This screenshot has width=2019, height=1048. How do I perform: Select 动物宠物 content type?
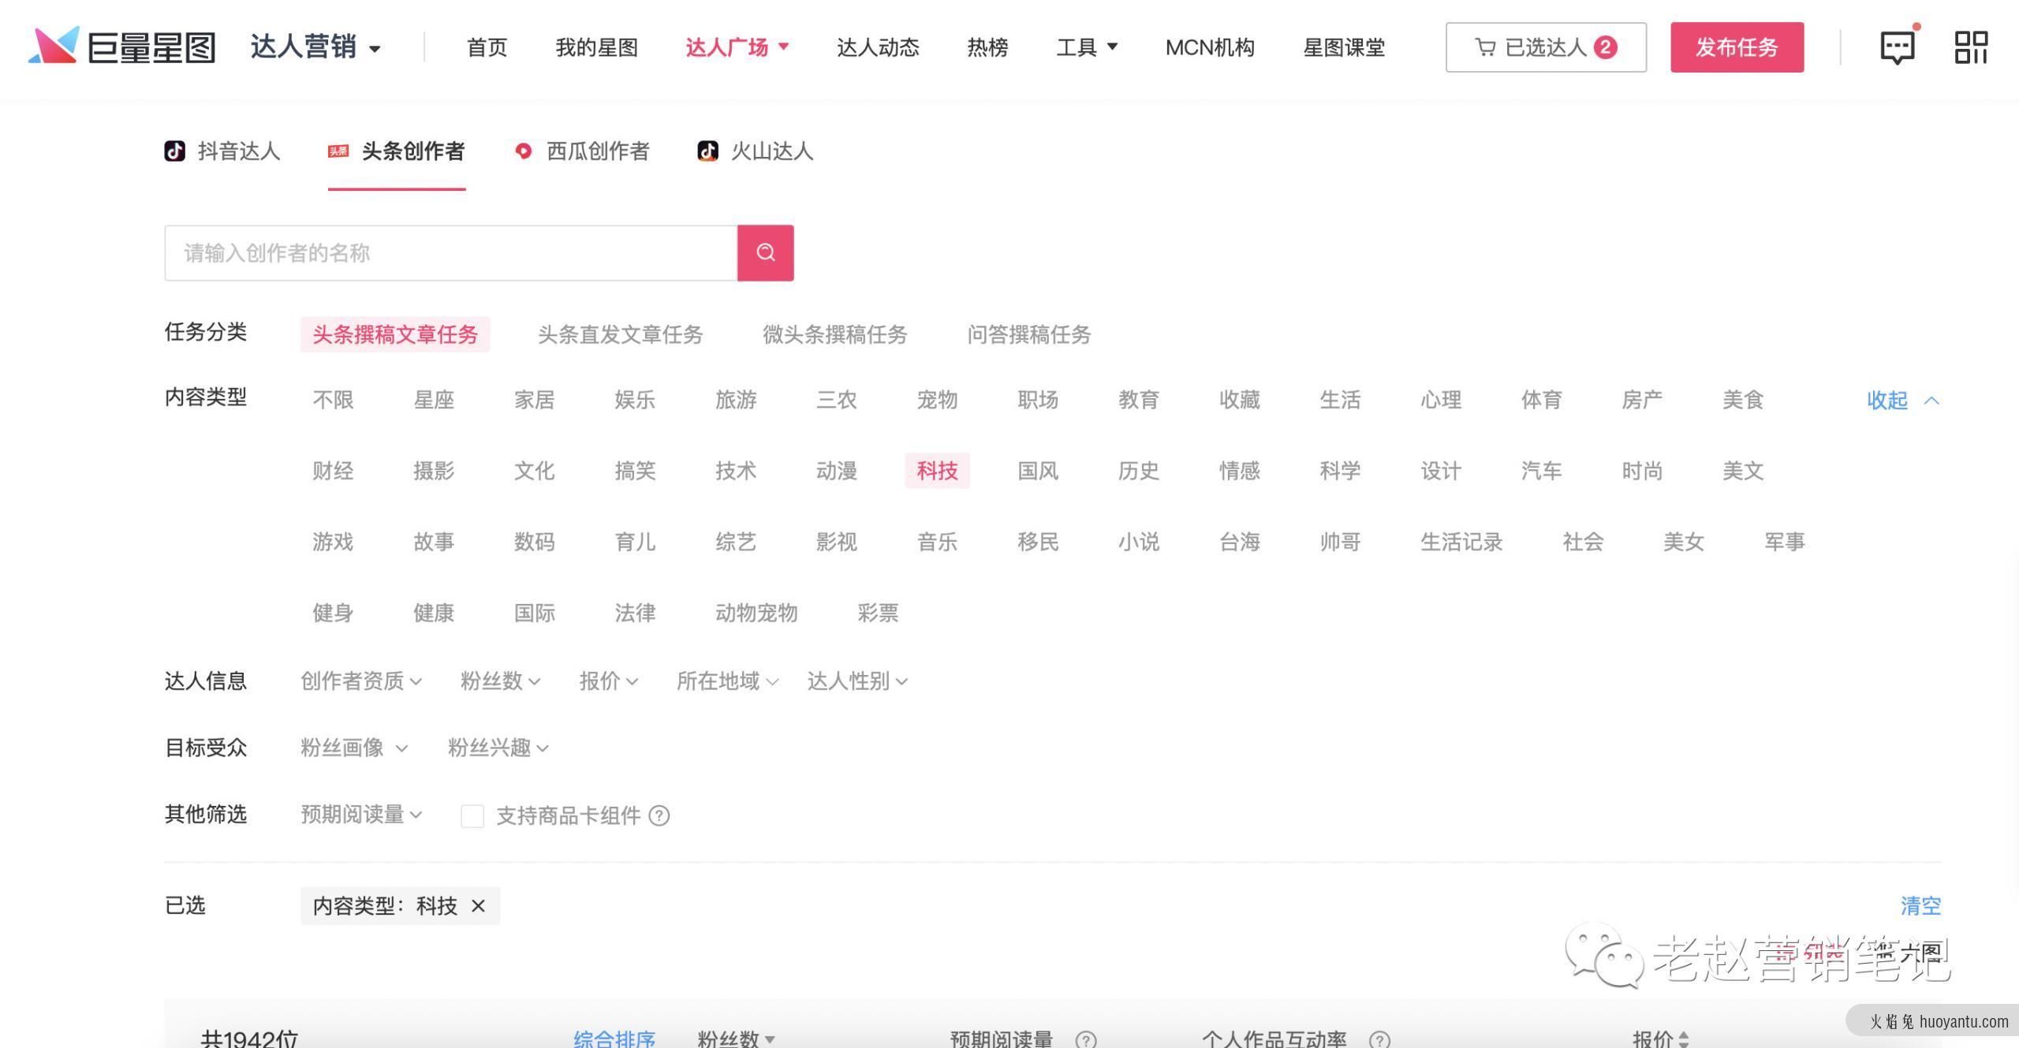pos(756,613)
